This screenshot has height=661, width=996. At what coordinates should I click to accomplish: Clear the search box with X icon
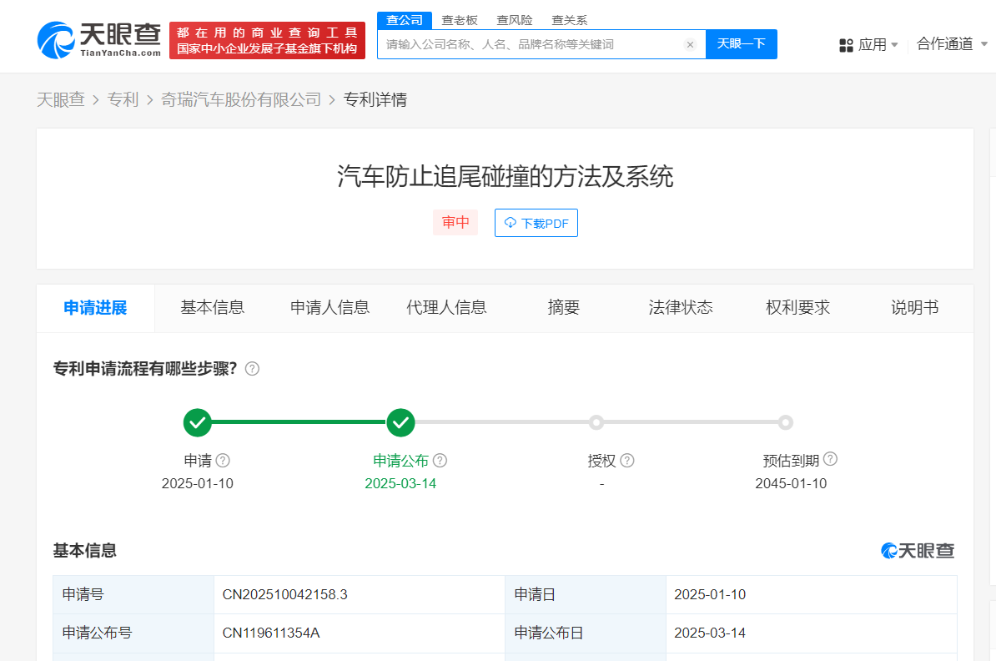pos(690,45)
